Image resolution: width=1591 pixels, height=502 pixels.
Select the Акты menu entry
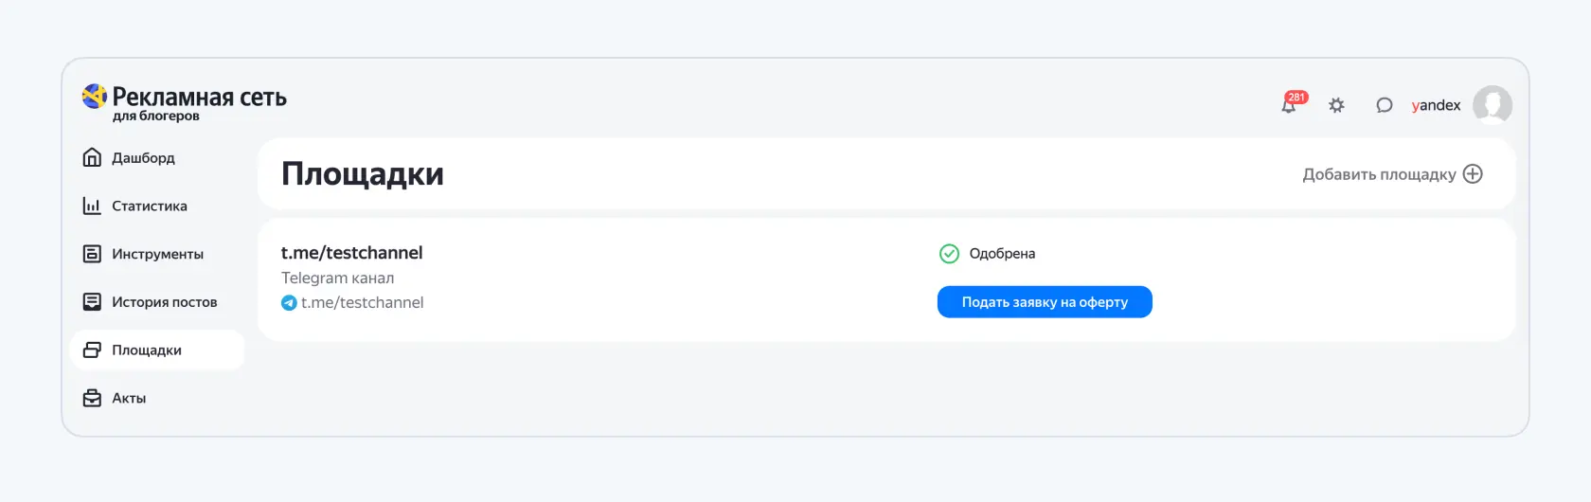[x=129, y=398]
